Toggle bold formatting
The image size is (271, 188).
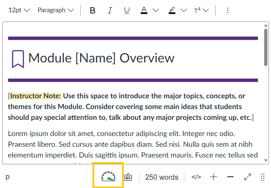tap(92, 10)
